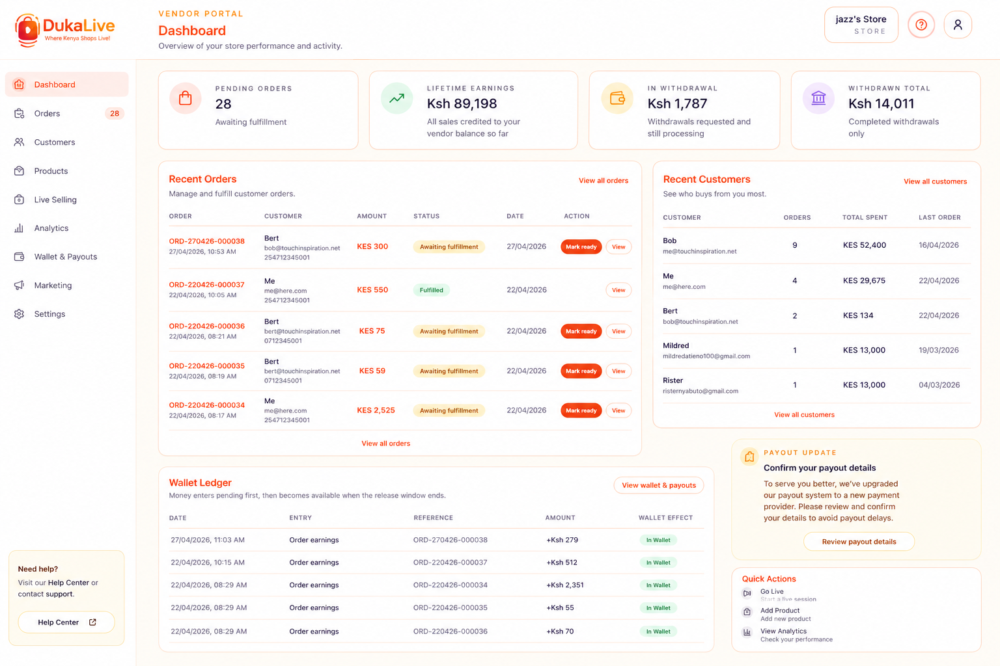Screen dimensions: 1000x666
Task: Click Rister customer email
Action: (701, 392)
